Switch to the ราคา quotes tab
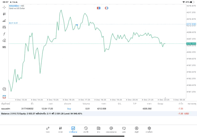197x138 pixels. coord(48,129)
